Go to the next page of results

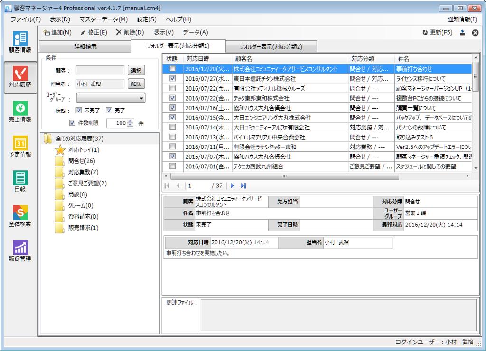(232, 185)
